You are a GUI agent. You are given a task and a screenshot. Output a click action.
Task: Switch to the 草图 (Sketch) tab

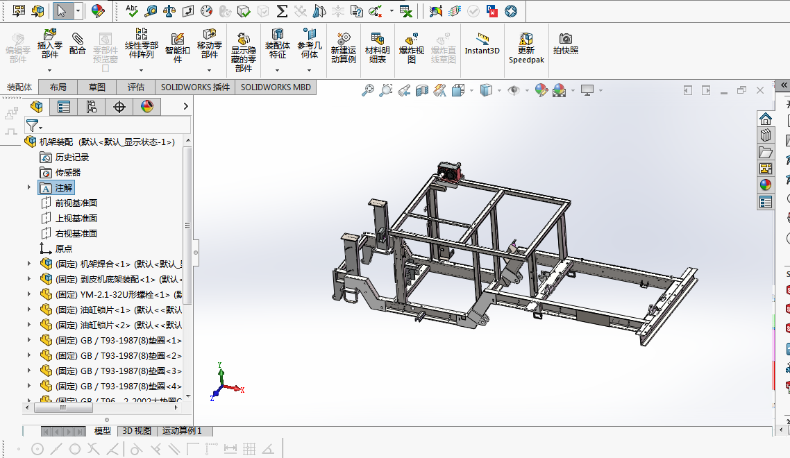pos(96,87)
